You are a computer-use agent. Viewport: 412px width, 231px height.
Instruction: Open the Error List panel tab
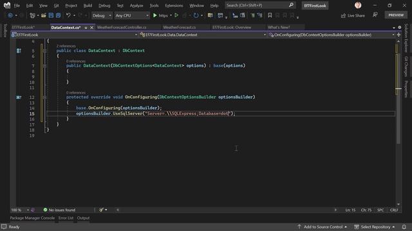[66, 218]
